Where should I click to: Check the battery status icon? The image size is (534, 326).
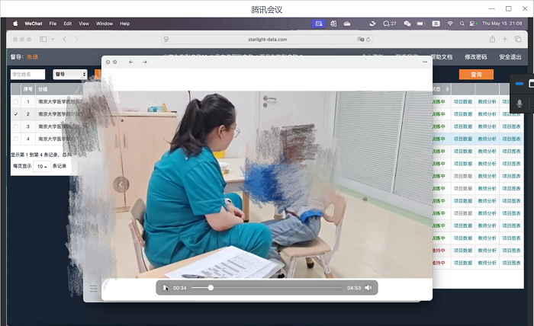(421, 24)
